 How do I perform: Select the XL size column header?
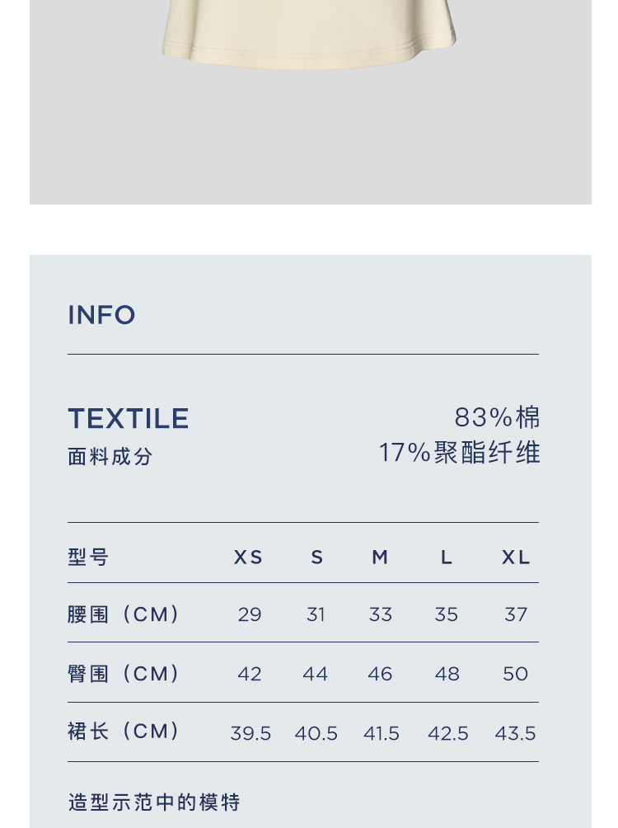tap(516, 557)
